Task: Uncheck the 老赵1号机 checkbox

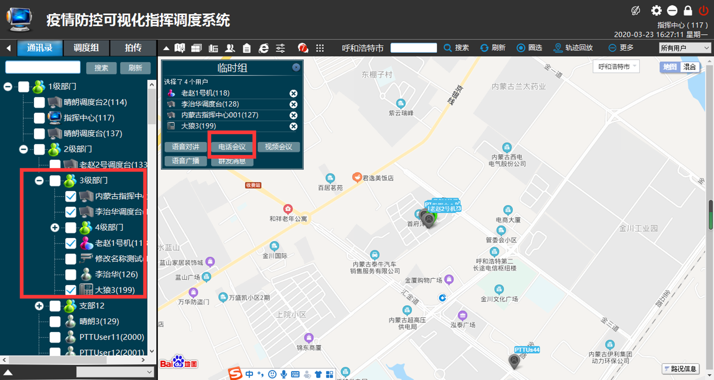Action: click(x=71, y=243)
